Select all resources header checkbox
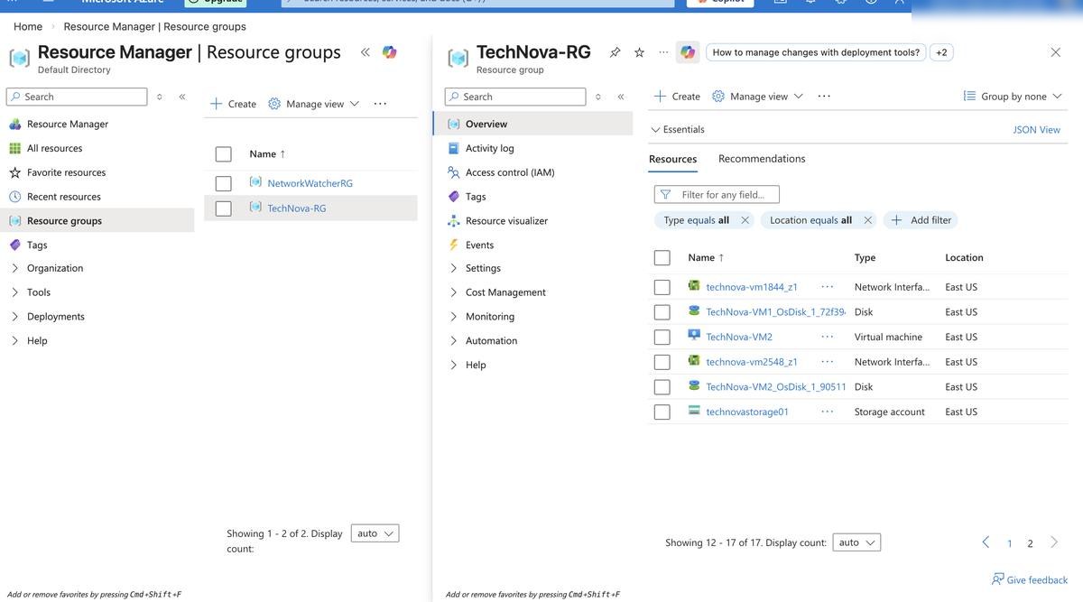The image size is (1083, 602). coord(662,258)
